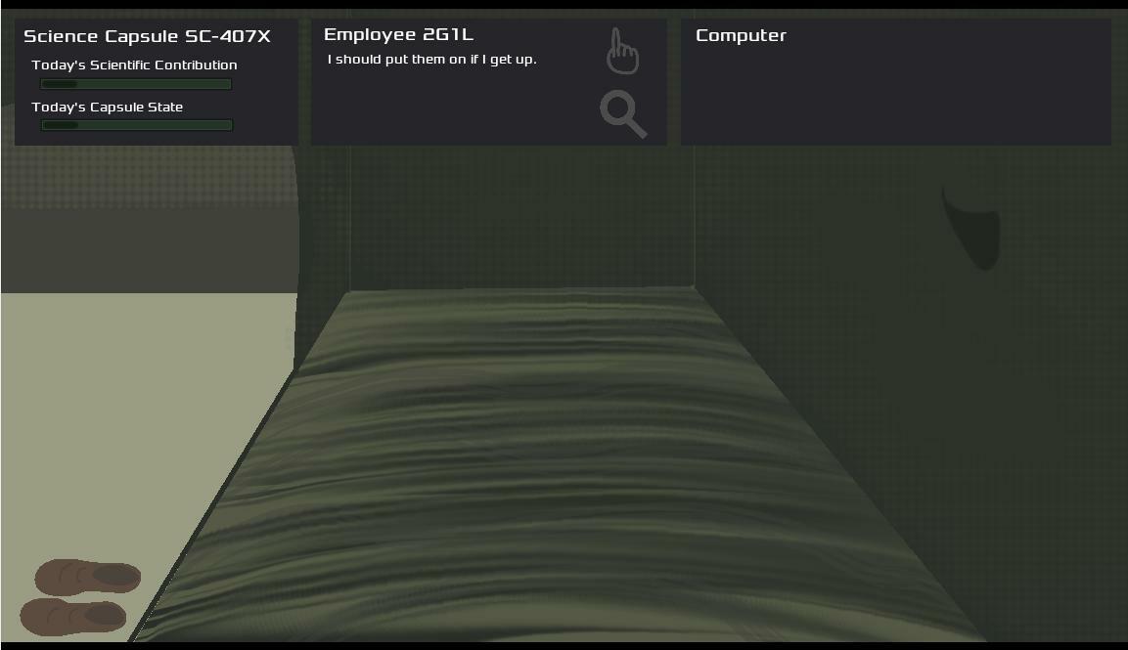Click the "Today's Scientific Contribution" label
Screen dimensions: 1128x650
pyautogui.click(x=134, y=65)
